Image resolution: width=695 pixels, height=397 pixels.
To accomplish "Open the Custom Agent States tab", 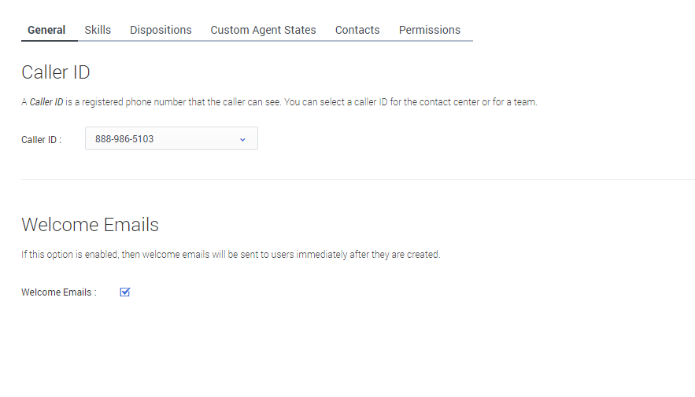I will [263, 30].
